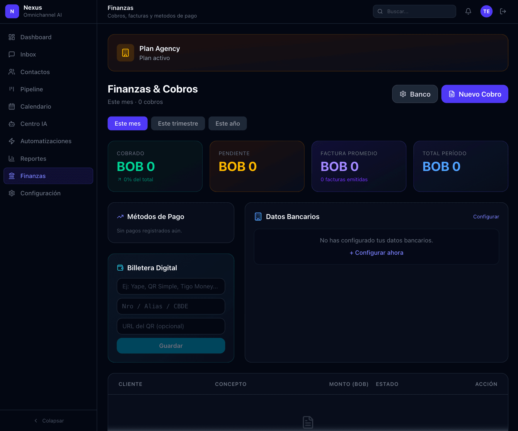Click the logout icon in header
518x431 pixels.
click(x=503, y=11)
